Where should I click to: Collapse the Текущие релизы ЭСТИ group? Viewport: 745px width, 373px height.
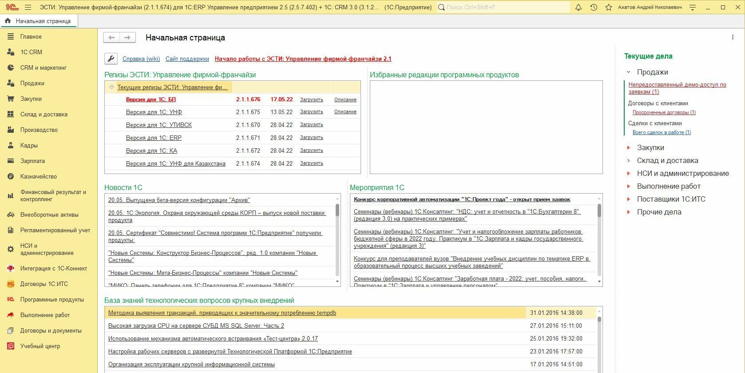(x=111, y=87)
